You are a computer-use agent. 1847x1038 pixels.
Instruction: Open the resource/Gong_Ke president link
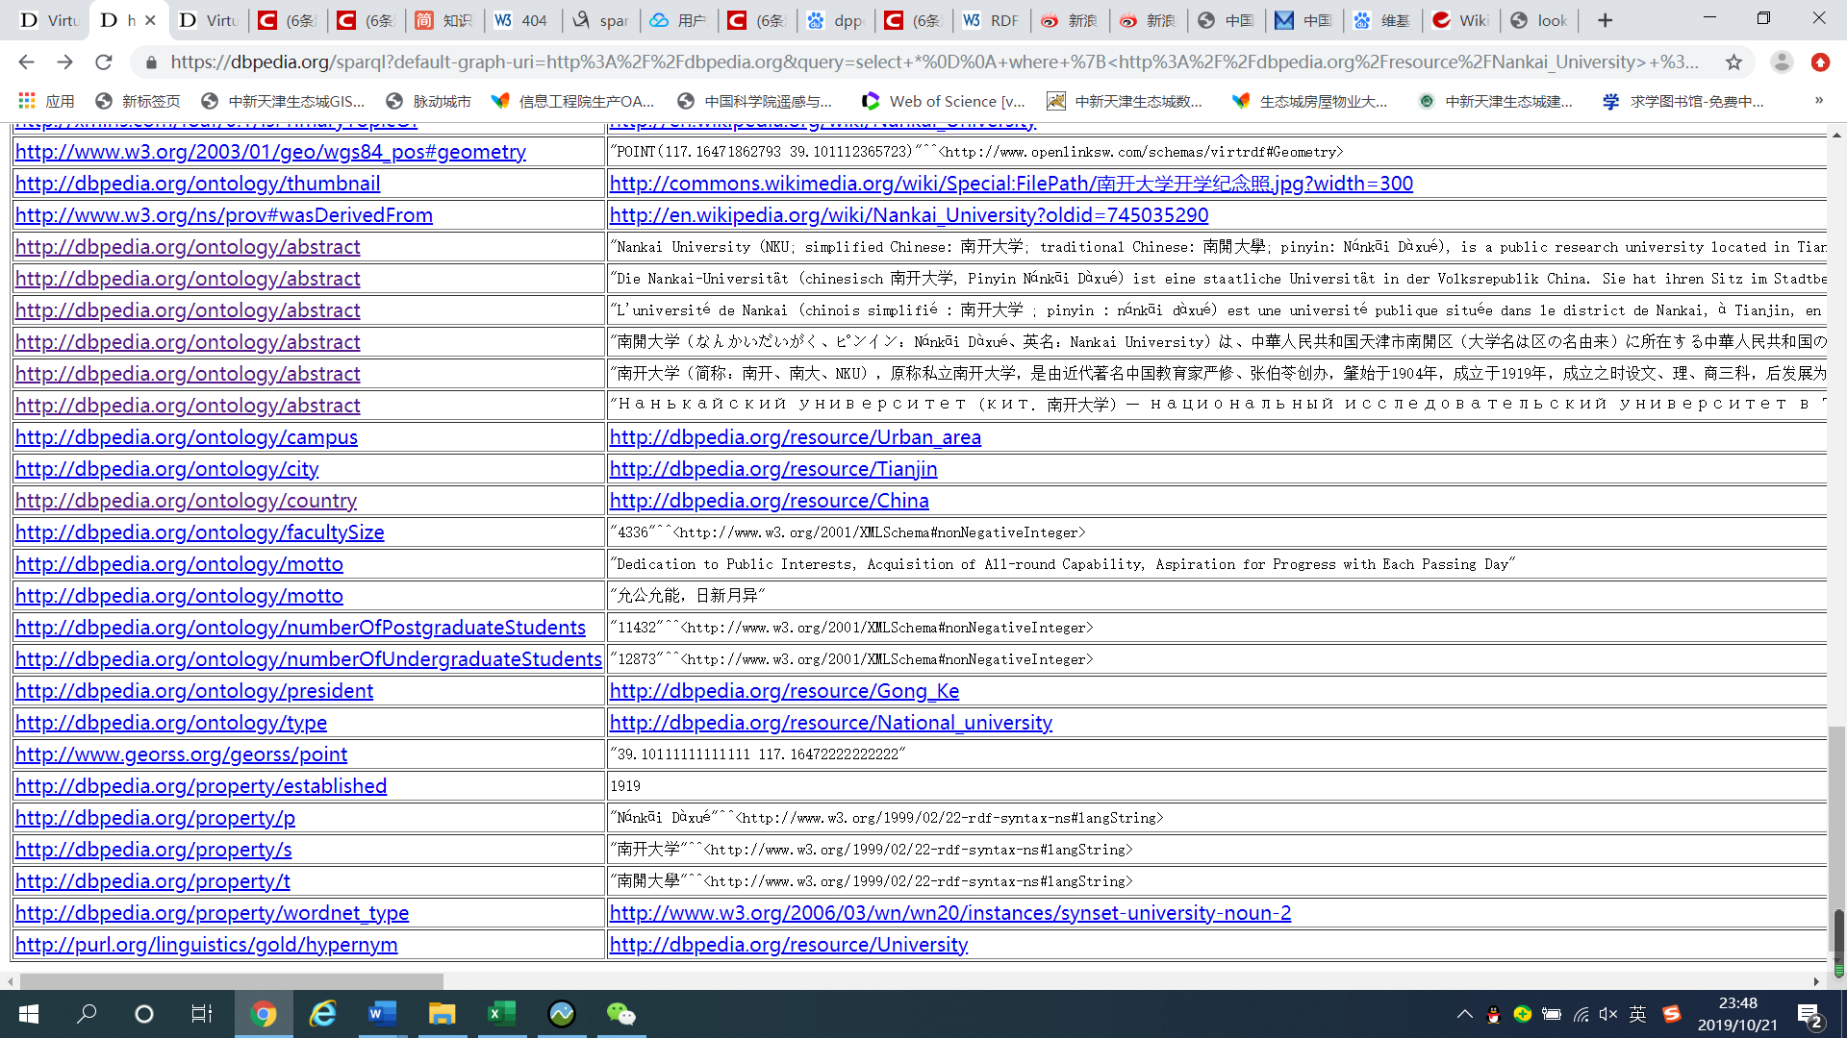784,691
